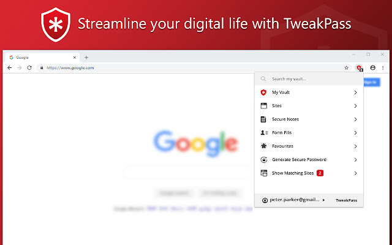Click the Search my vault field
392x245 pixels.
point(309,79)
